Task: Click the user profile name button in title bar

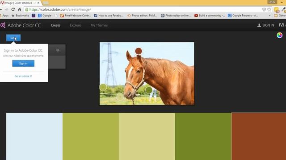Action: (x=272, y=2)
